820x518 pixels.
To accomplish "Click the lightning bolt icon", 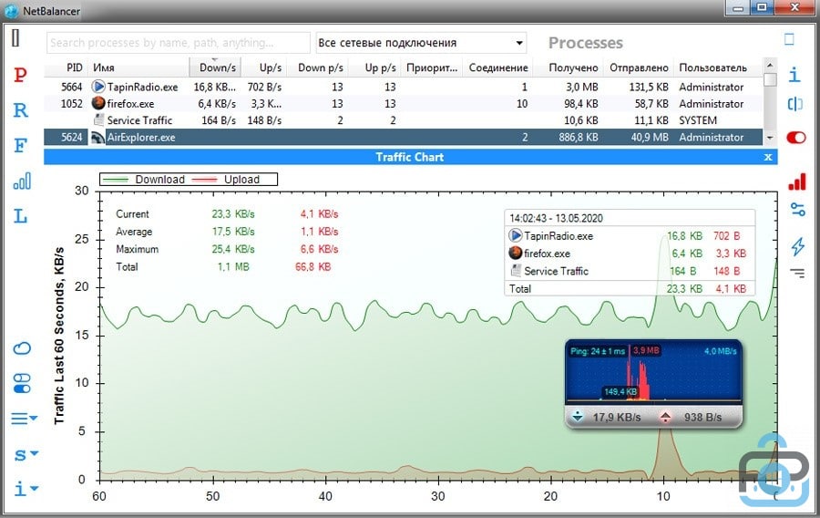I will click(x=798, y=246).
